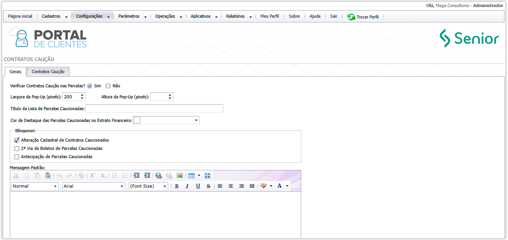Align text right
508x240 pixels.
241,186
